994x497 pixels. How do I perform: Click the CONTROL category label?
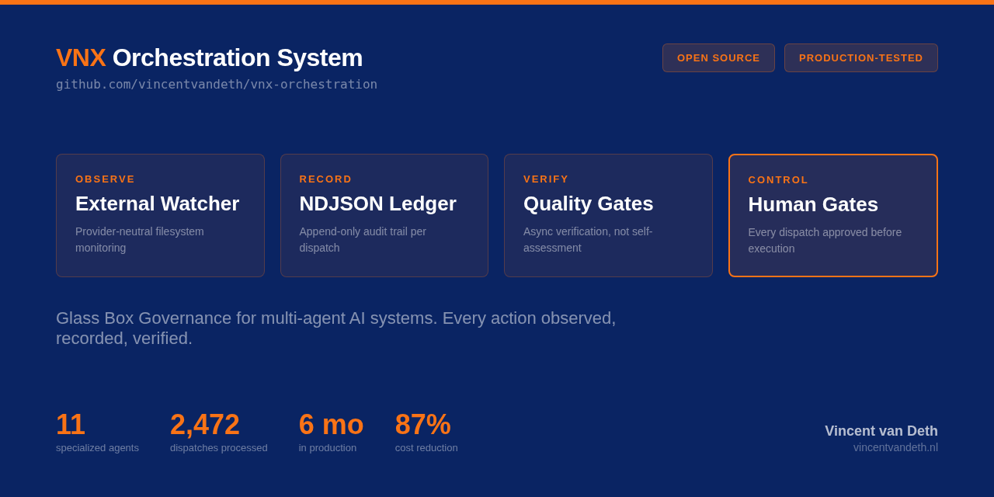pos(778,180)
